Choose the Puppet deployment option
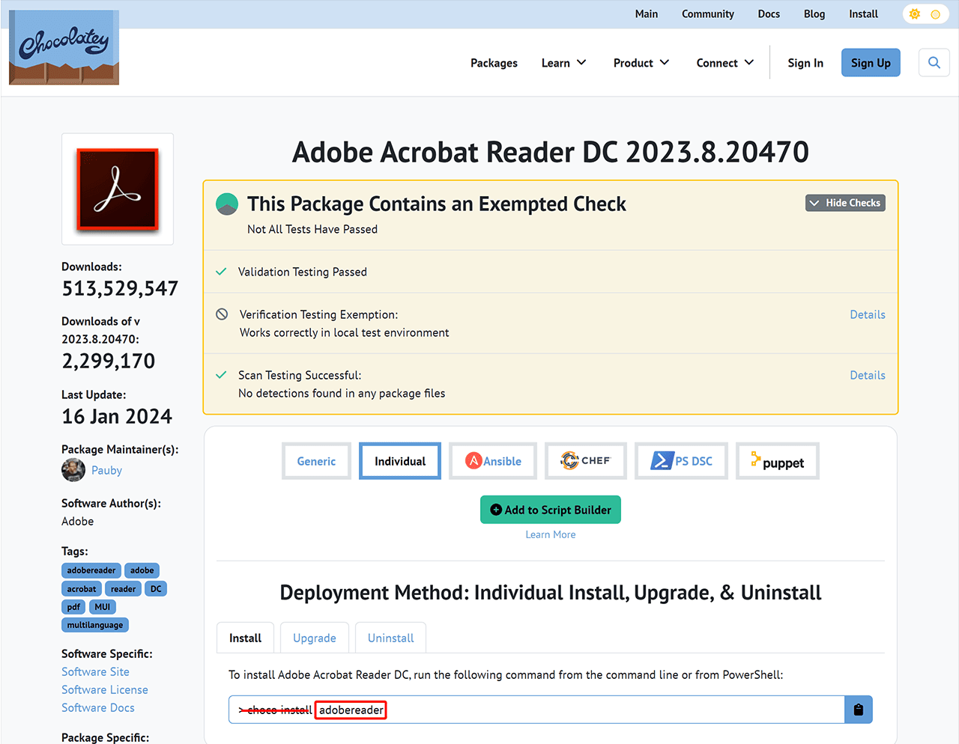 [777, 462]
